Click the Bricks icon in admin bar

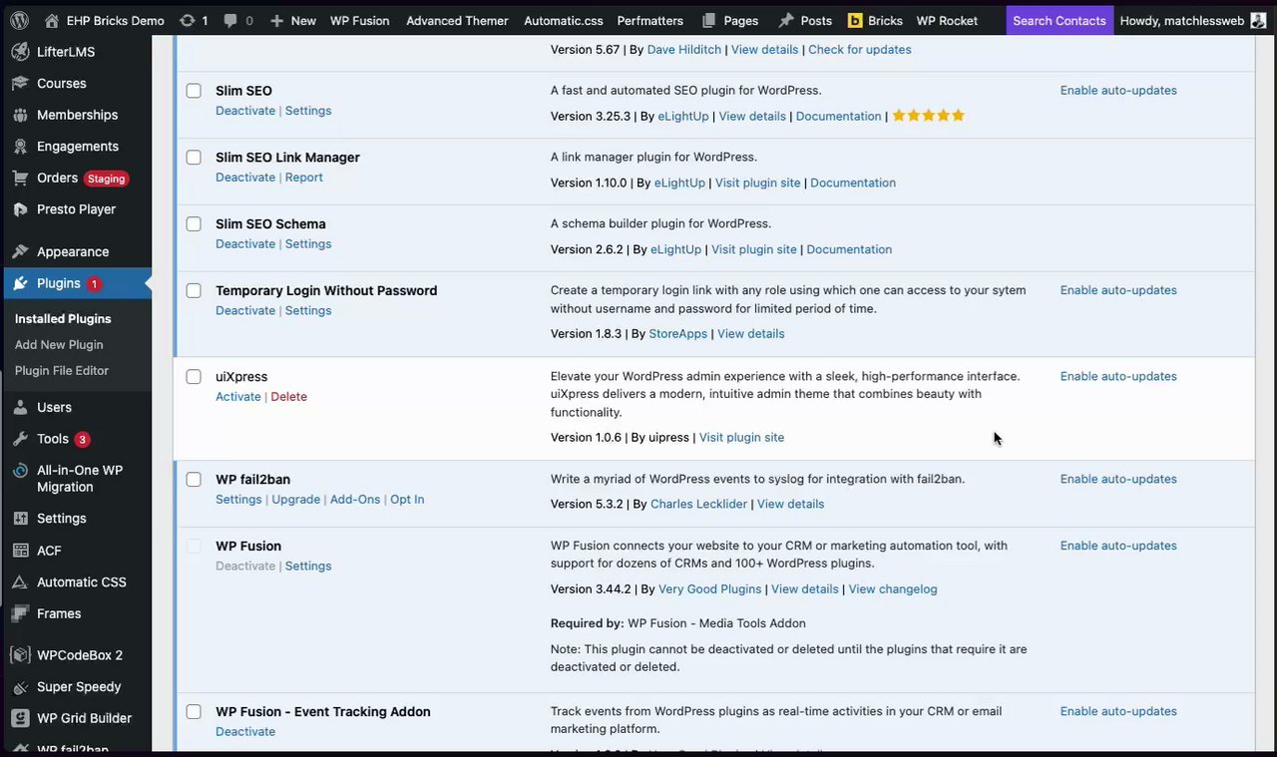(x=855, y=20)
